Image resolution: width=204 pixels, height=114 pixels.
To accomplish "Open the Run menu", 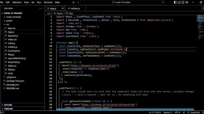I will (x=39, y=2).
